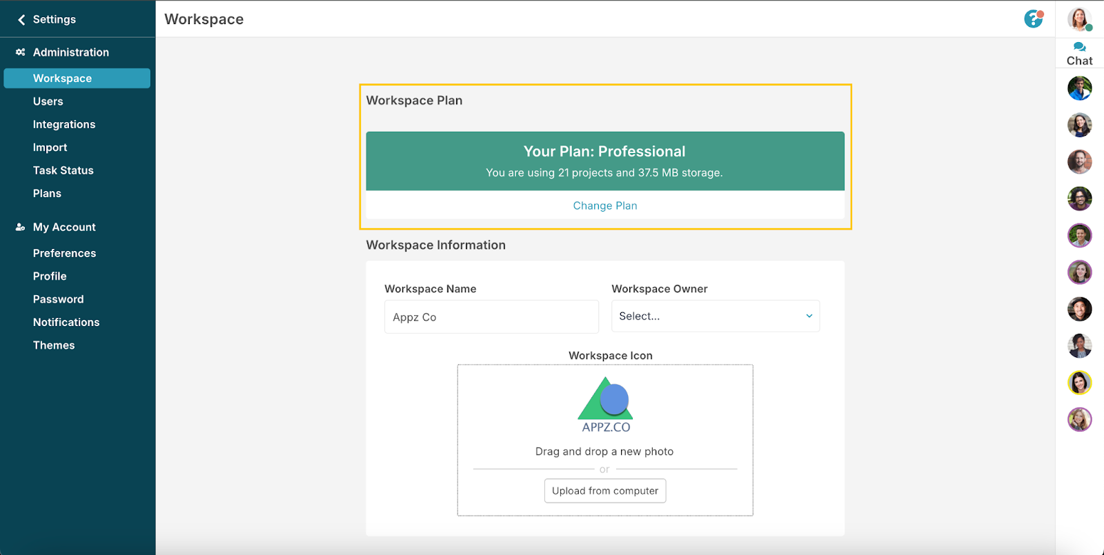Click the My Account user icon

pyautogui.click(x=21, y=227)
